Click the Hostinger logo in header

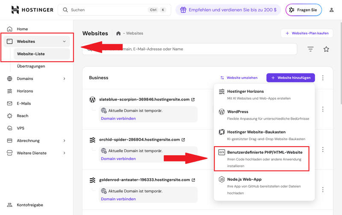click(32, 10)
